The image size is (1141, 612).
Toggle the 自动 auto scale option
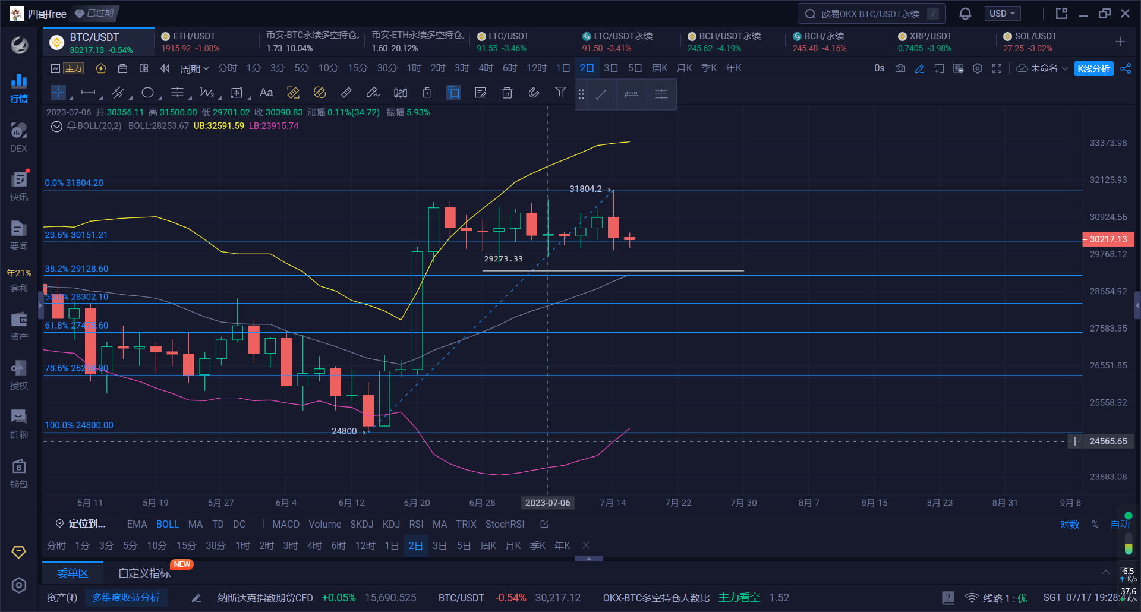coord(1120,524)
